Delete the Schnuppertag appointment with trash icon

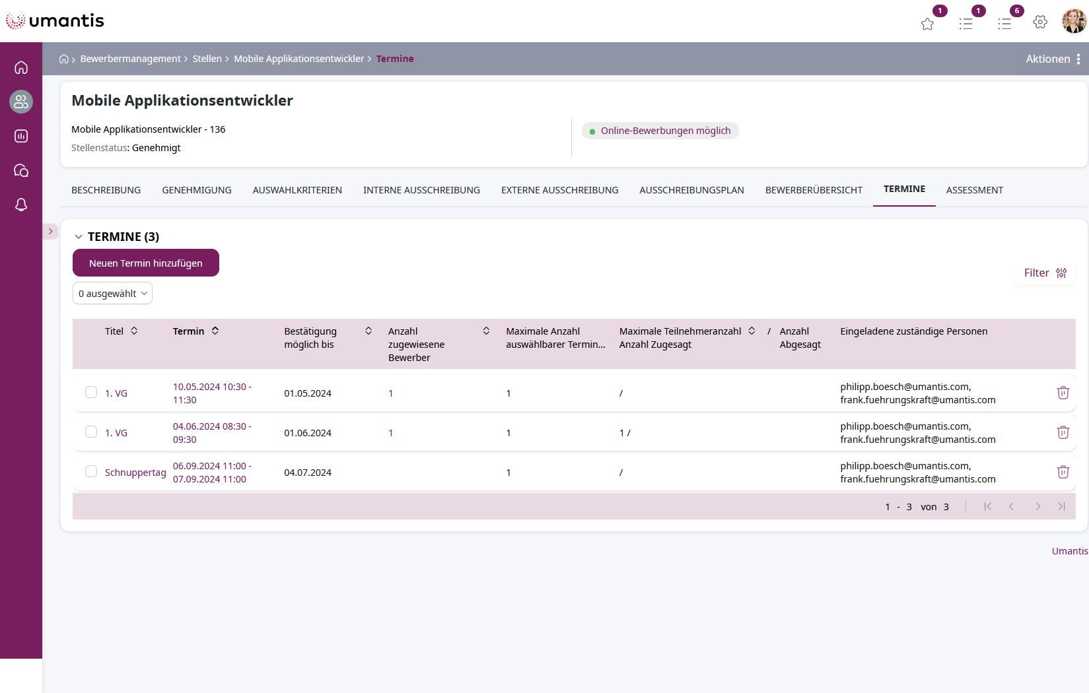click(1063, 472)
